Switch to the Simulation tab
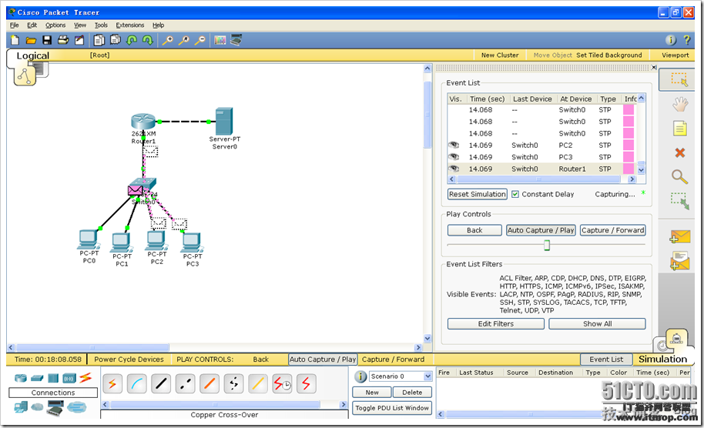704x428 pixels. coord(662,359)
